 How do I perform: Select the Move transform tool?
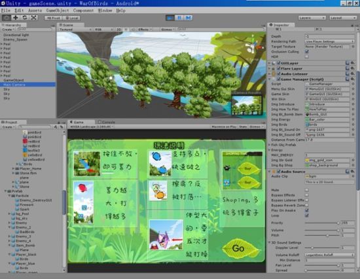16,18
